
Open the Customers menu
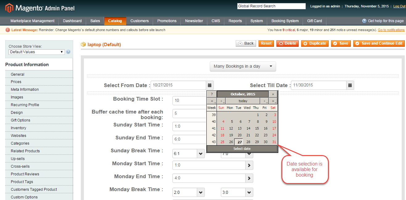139,21
